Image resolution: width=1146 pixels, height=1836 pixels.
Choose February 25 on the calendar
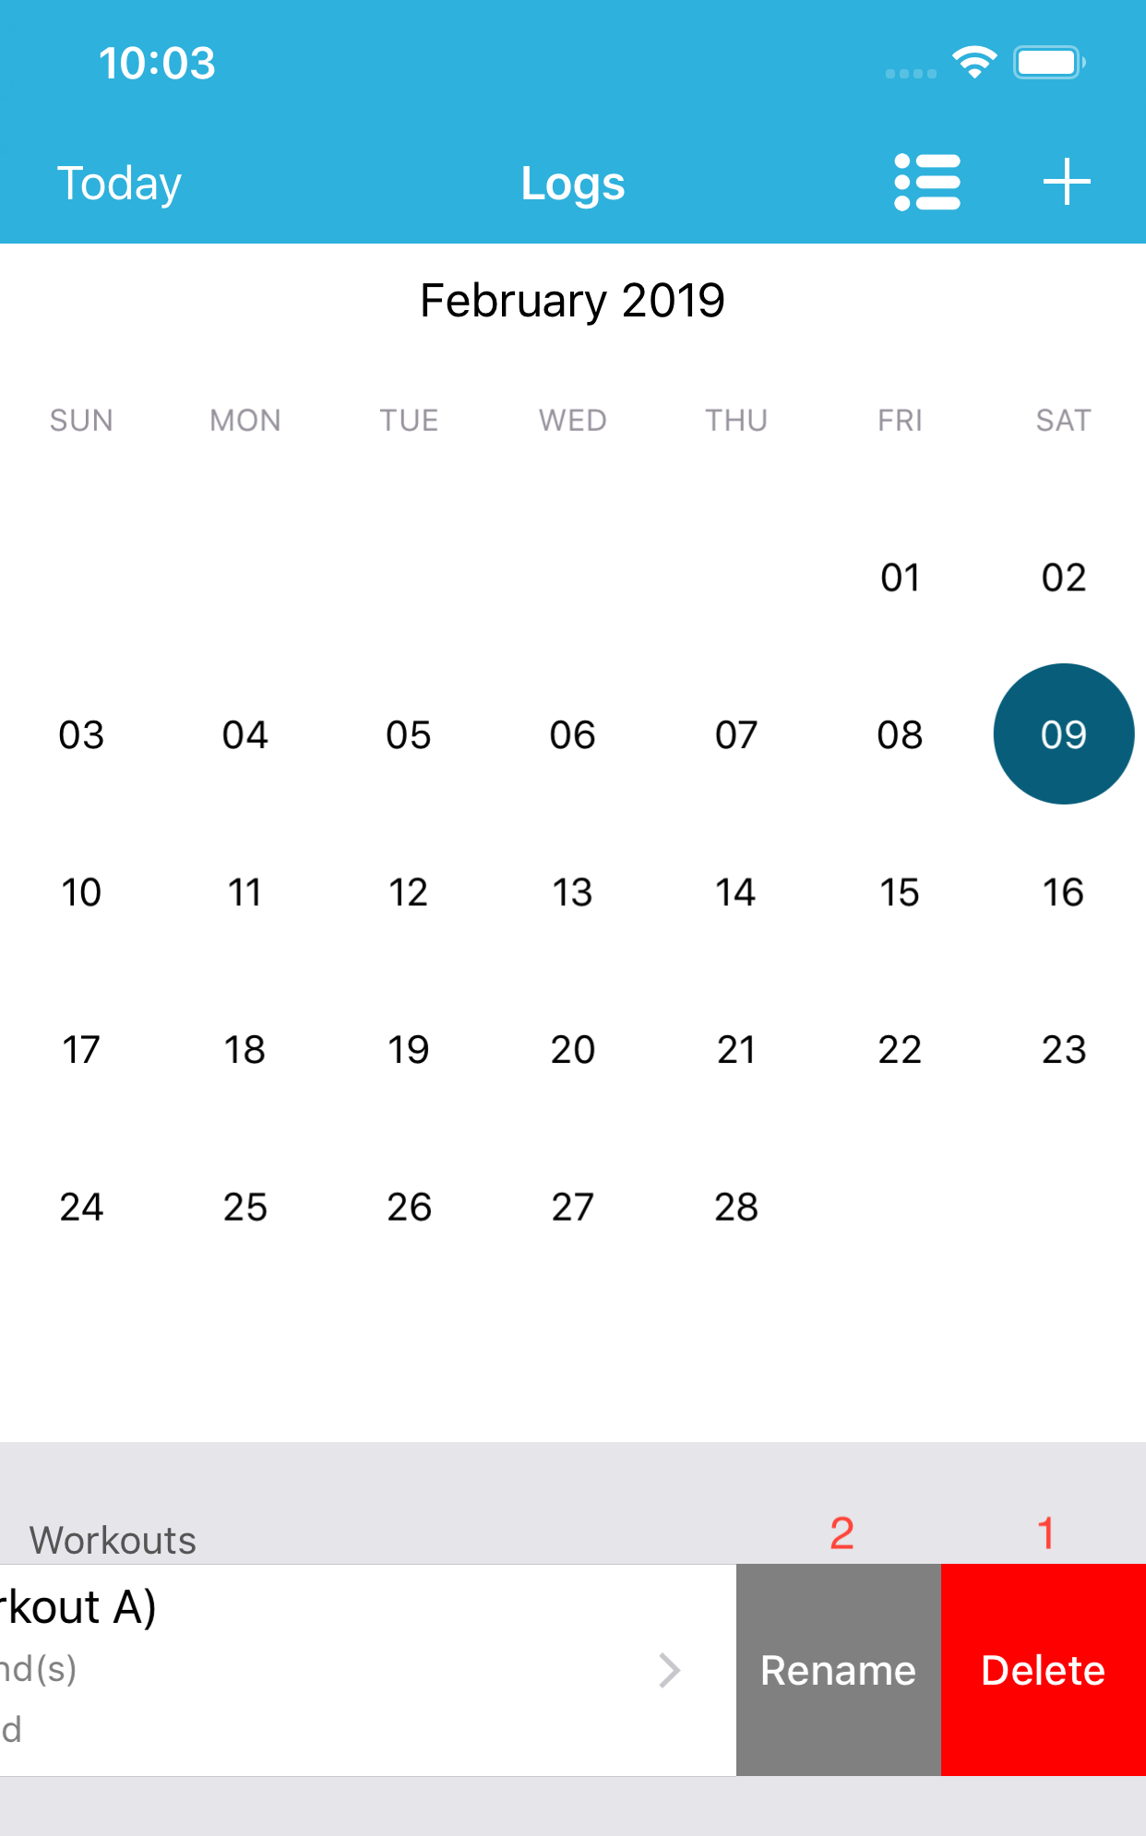(245, 1207)
